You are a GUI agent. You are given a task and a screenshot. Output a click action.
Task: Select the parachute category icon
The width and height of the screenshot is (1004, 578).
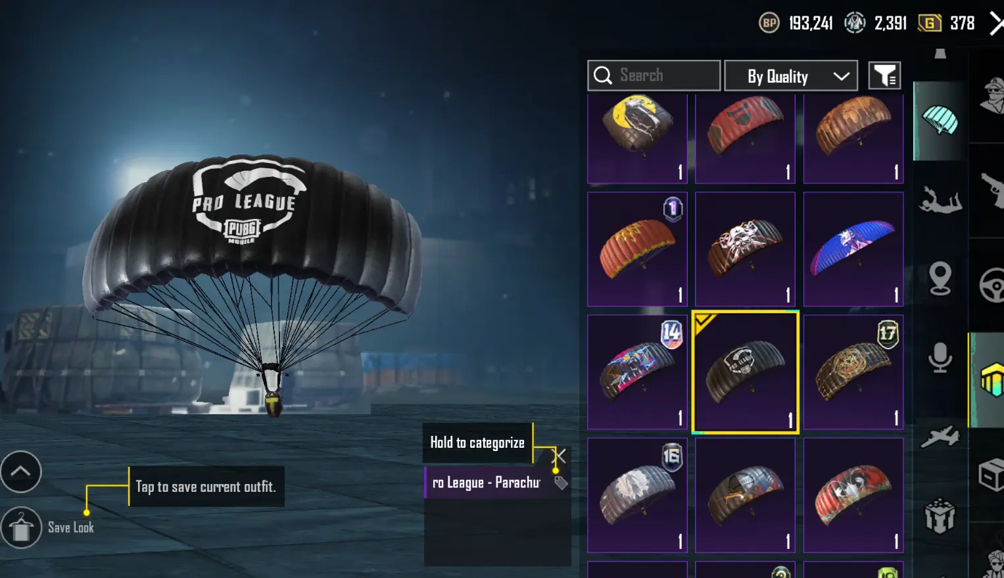[x=940, y=120]
